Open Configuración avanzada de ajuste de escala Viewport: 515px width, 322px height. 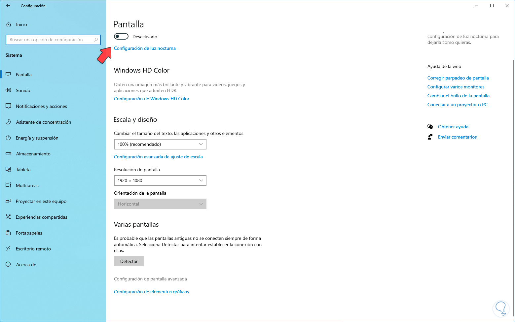point(158,157)
